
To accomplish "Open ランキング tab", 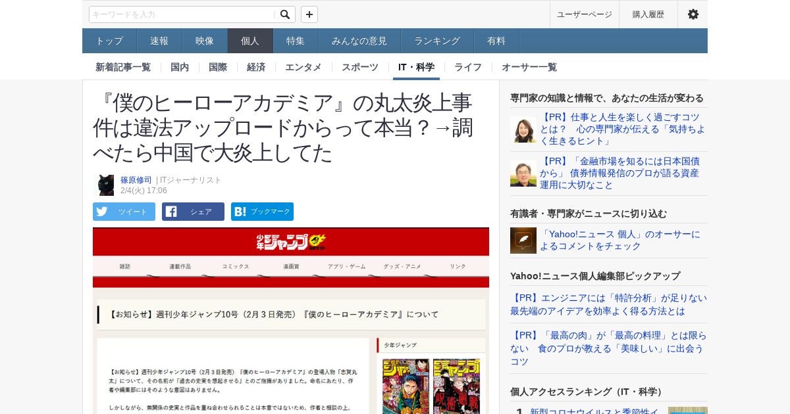I will [437, 41].
